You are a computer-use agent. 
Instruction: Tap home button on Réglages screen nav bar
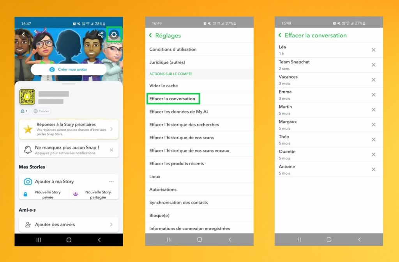[199, 240]
